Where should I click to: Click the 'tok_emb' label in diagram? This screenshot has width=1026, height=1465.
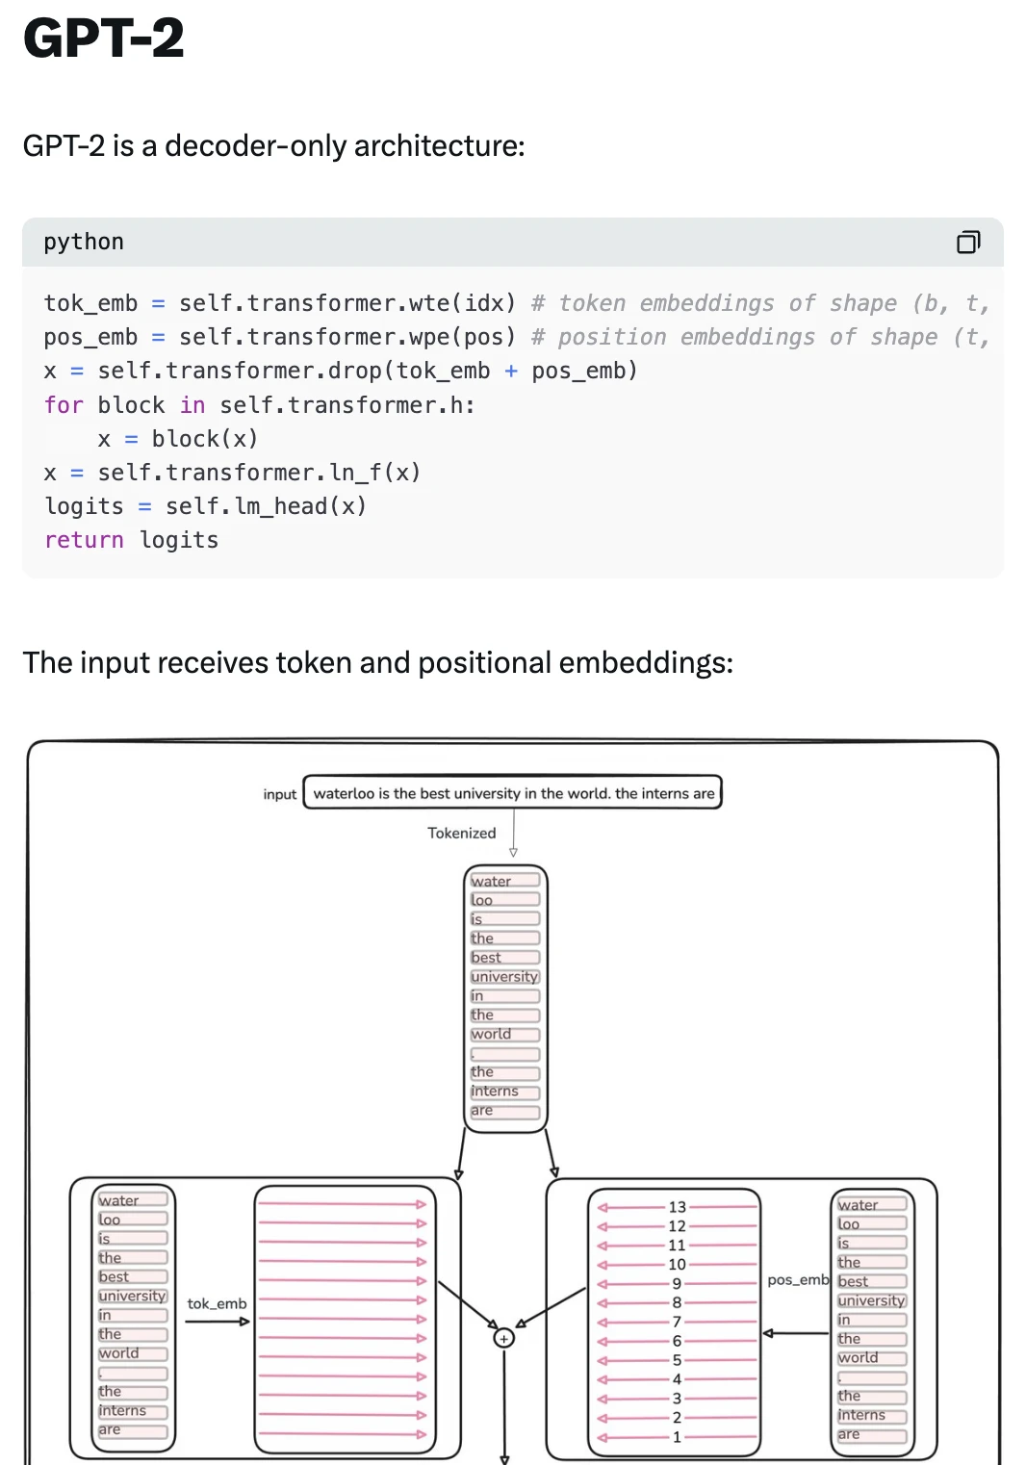[217, 1303]
